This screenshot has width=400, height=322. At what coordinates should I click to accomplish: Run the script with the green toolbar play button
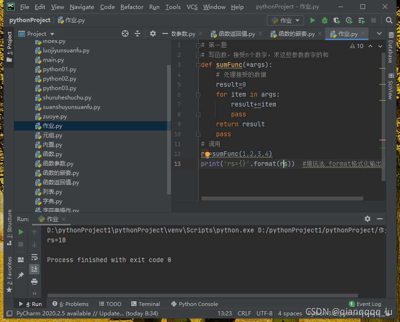(x=313, y=20)
